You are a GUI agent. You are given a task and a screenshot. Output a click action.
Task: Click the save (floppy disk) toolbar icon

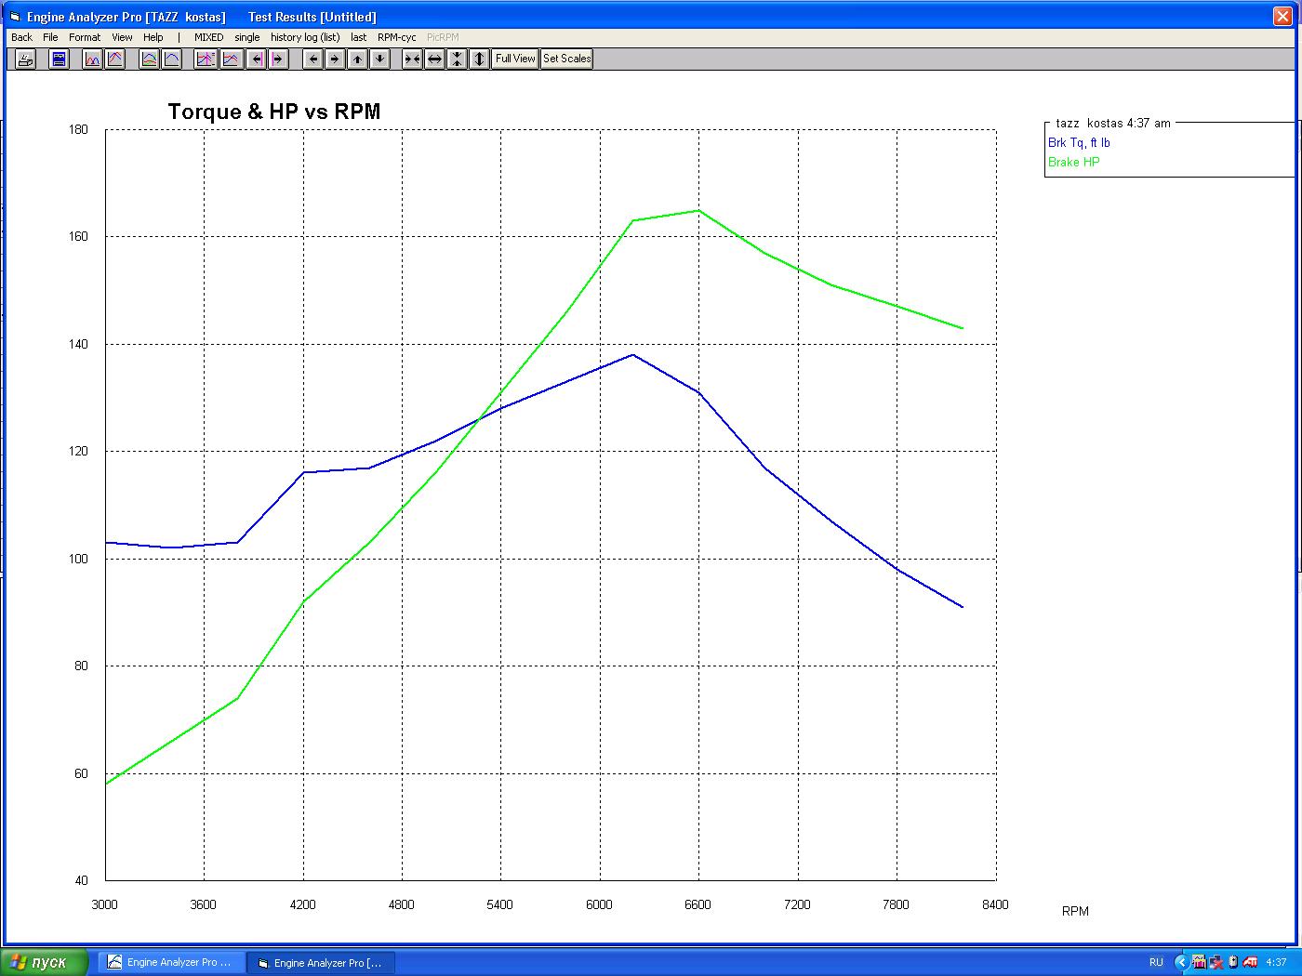coord(59,59)
